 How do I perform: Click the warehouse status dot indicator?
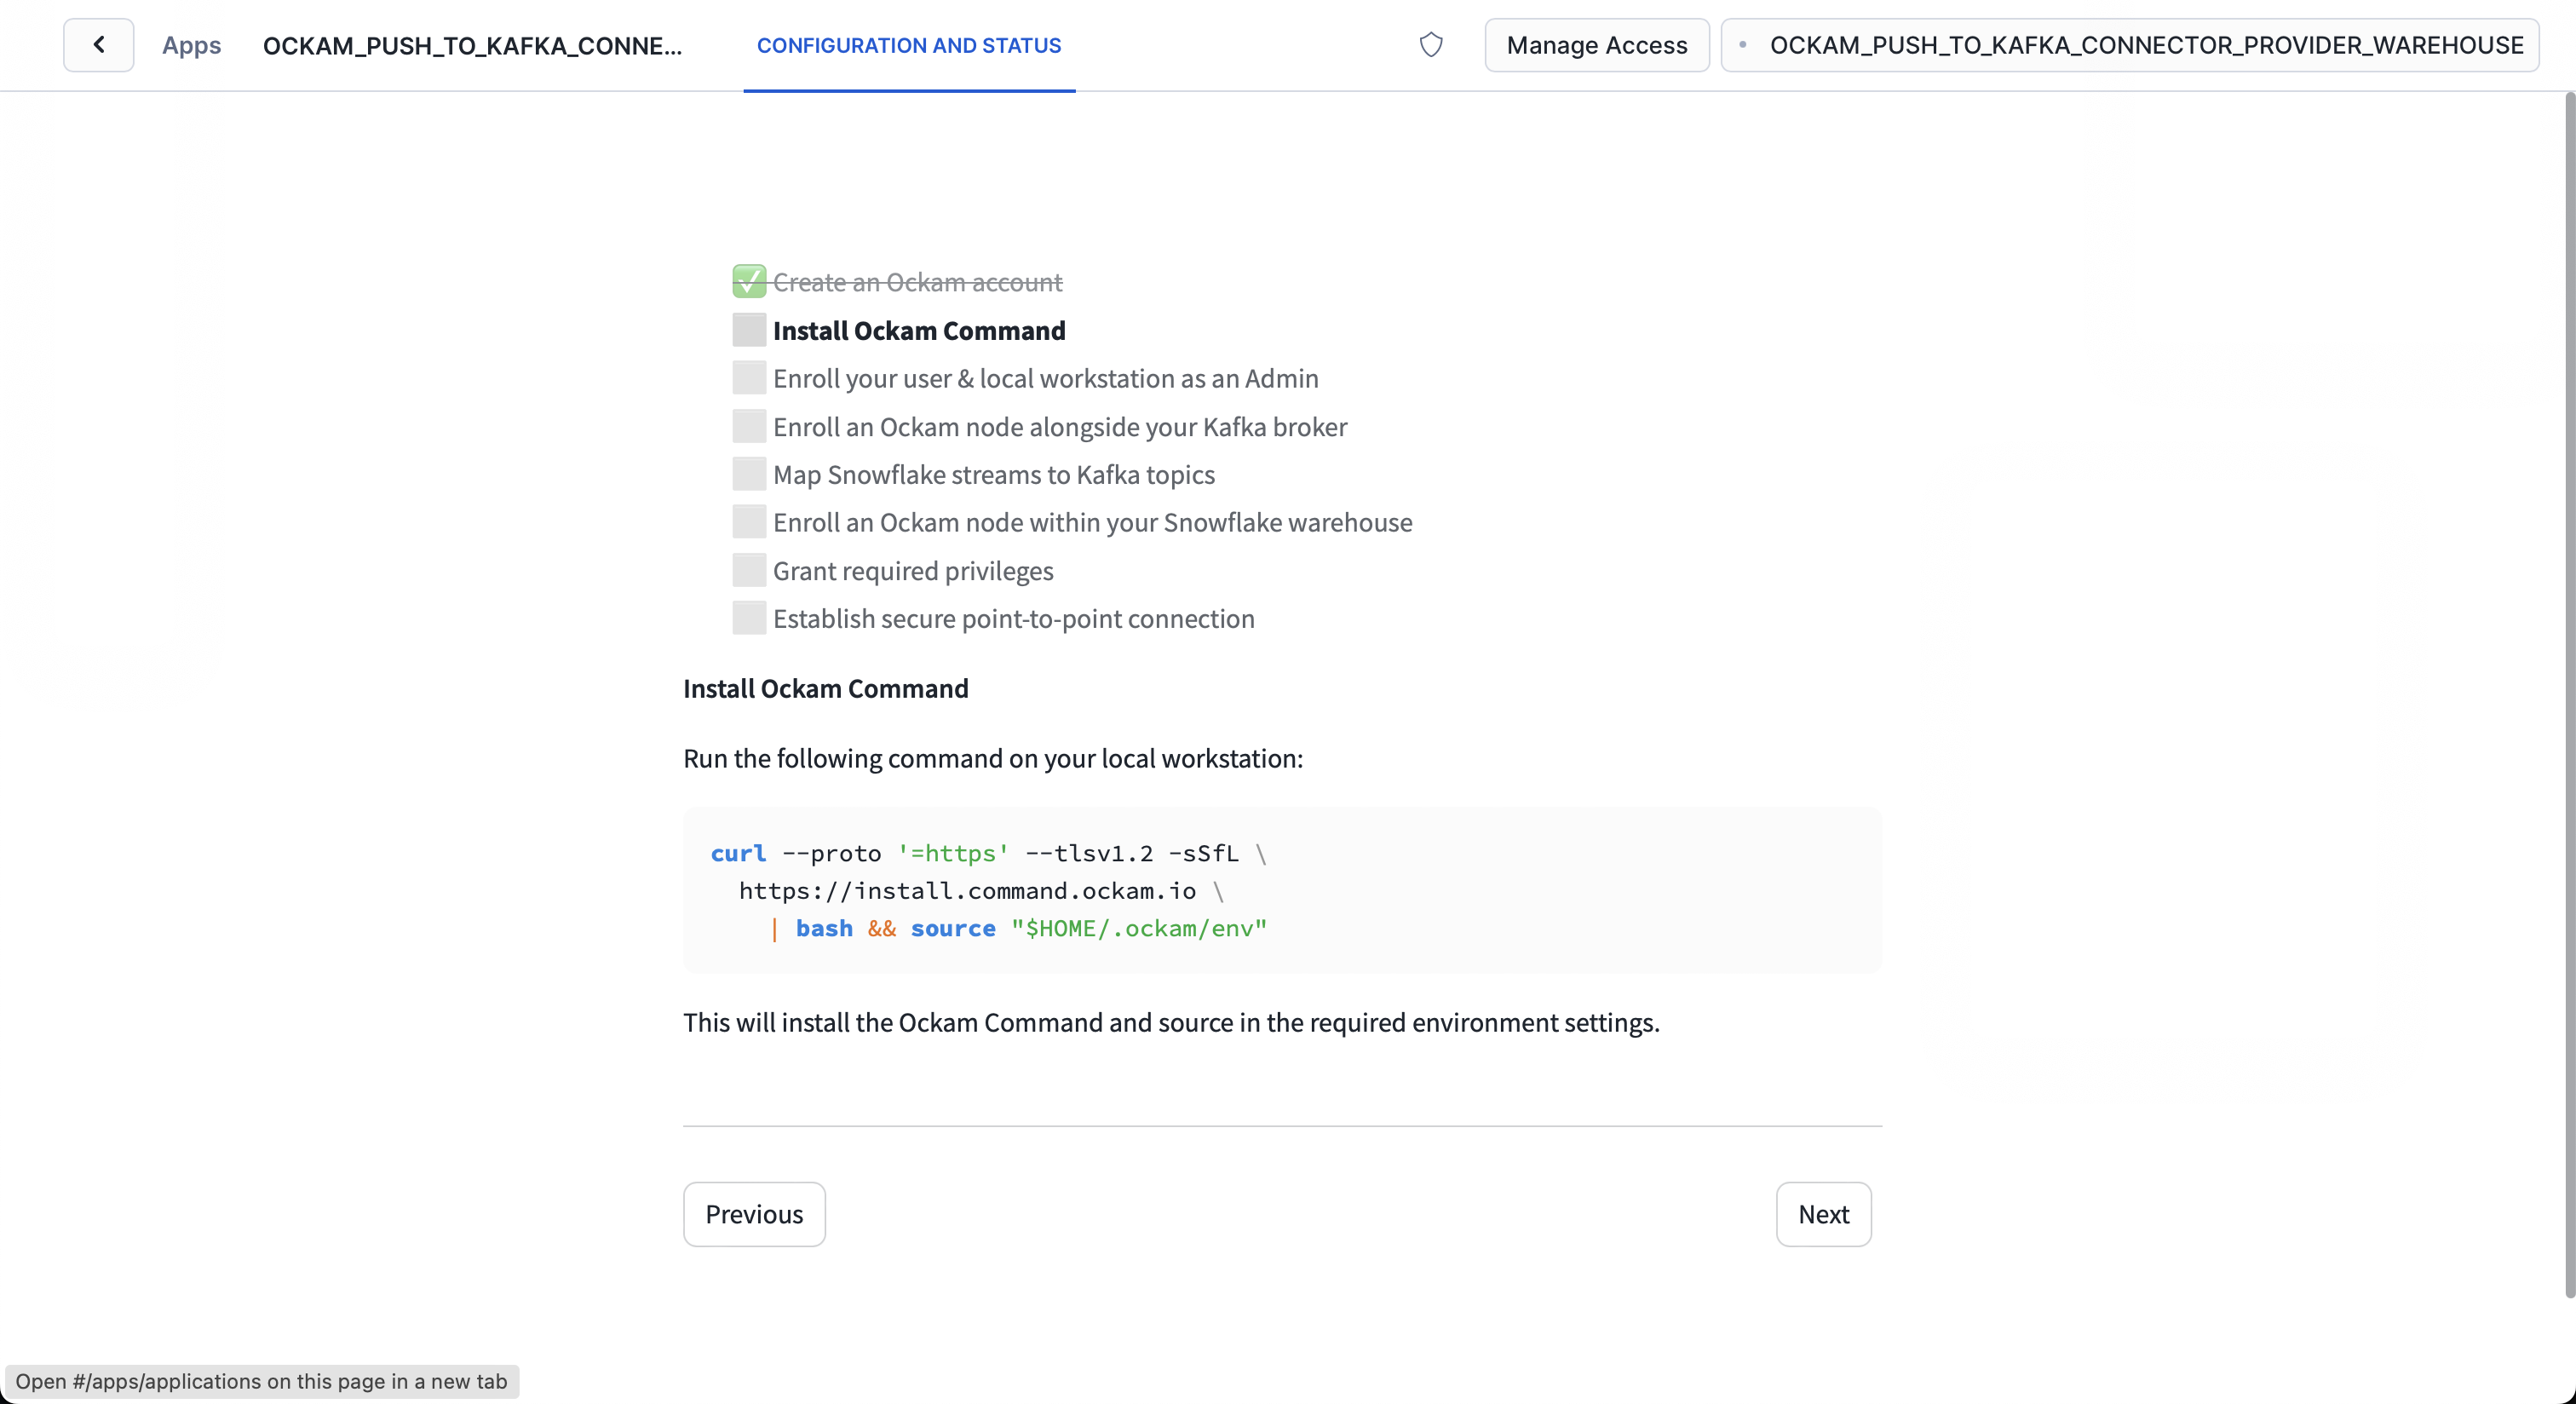click(1743, 45)
